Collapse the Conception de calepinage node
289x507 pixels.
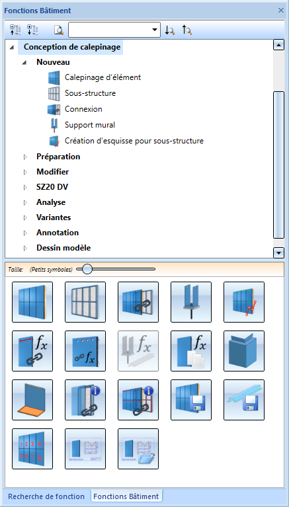tap(12, 48)
